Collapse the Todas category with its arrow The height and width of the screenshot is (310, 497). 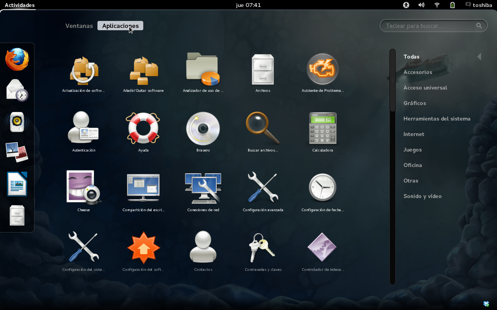tap(479, 56)
